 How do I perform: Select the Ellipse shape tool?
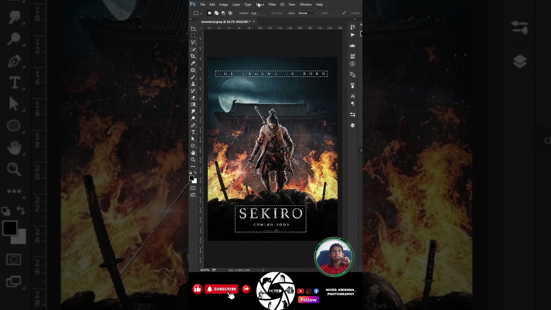[193, 146]
